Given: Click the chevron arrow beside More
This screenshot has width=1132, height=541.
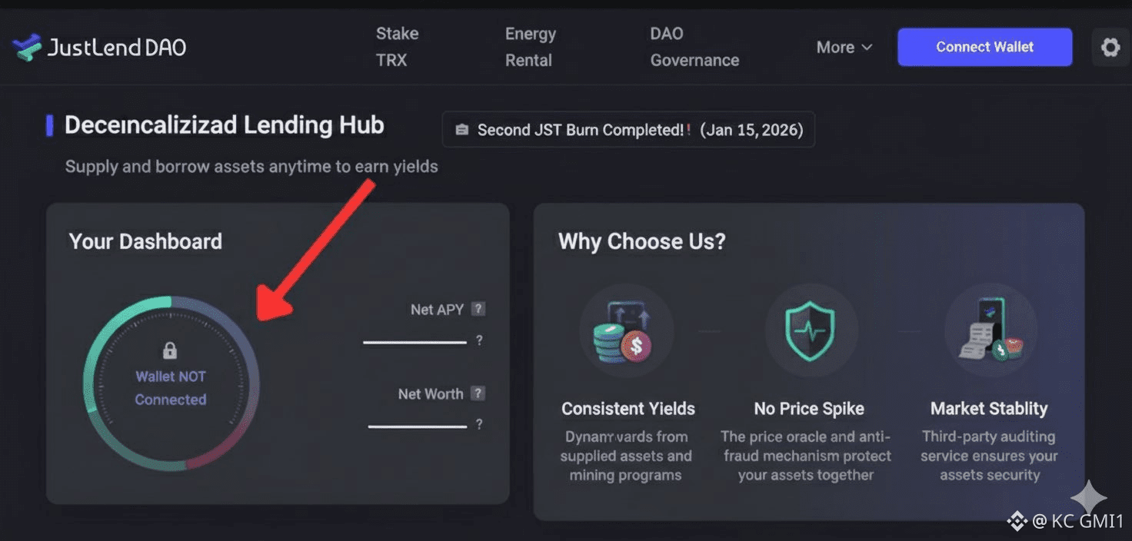Looking at the screenshot, I should (x=867, y=48).
